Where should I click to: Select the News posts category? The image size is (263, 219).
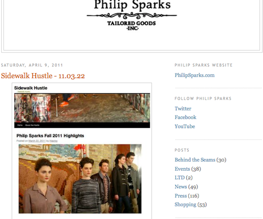tap(181, 187)
